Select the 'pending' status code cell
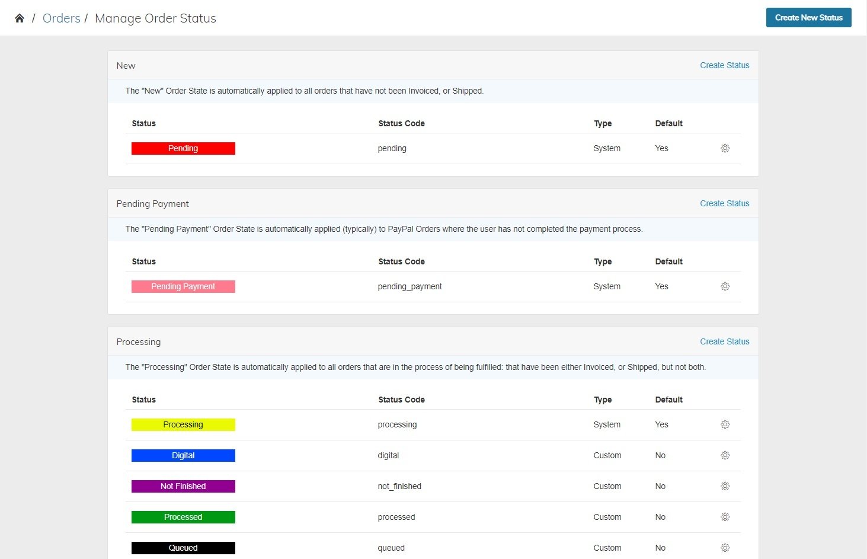867x559 pixels. pos(392,148)
